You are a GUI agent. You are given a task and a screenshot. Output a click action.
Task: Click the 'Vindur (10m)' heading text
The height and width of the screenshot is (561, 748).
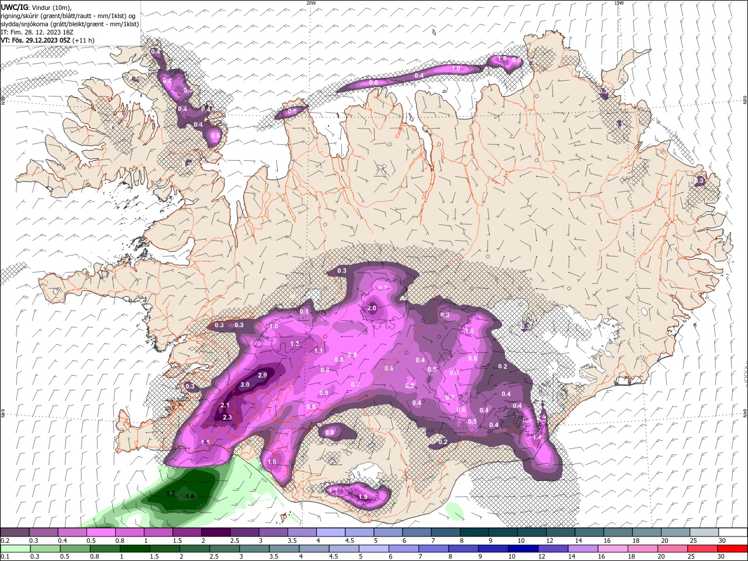click(51, 7)
